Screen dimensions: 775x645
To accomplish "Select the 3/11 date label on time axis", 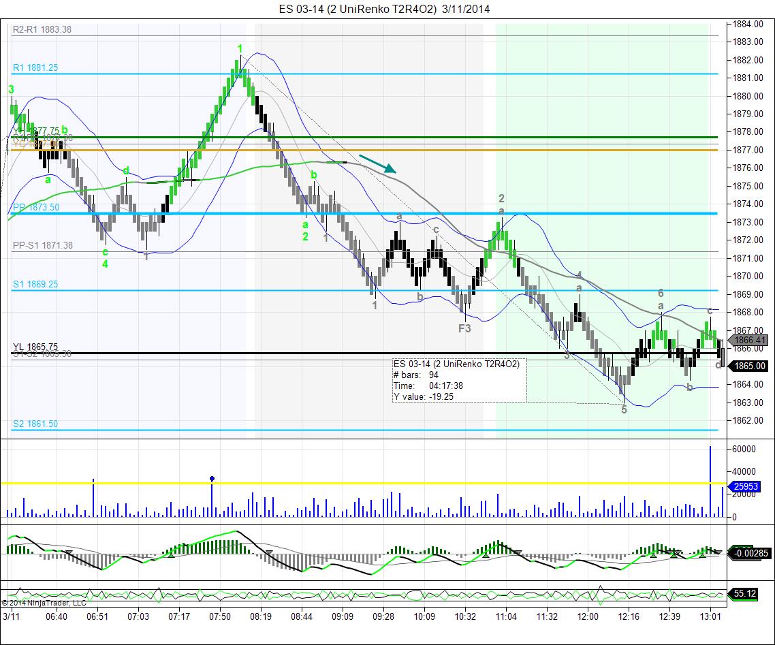I will [x=11, y=616].
